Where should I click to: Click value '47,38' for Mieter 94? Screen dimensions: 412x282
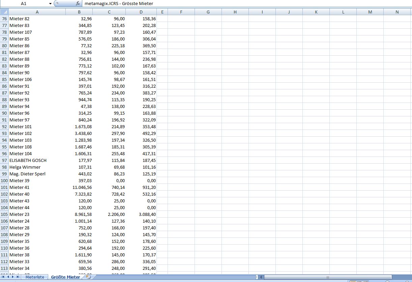pos(86,106)
